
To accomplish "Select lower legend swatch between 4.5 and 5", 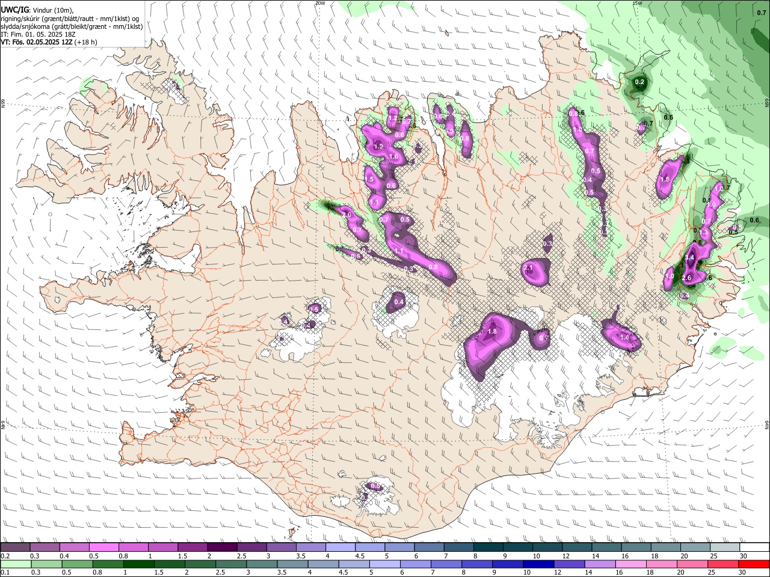I will tap(354, 564).
